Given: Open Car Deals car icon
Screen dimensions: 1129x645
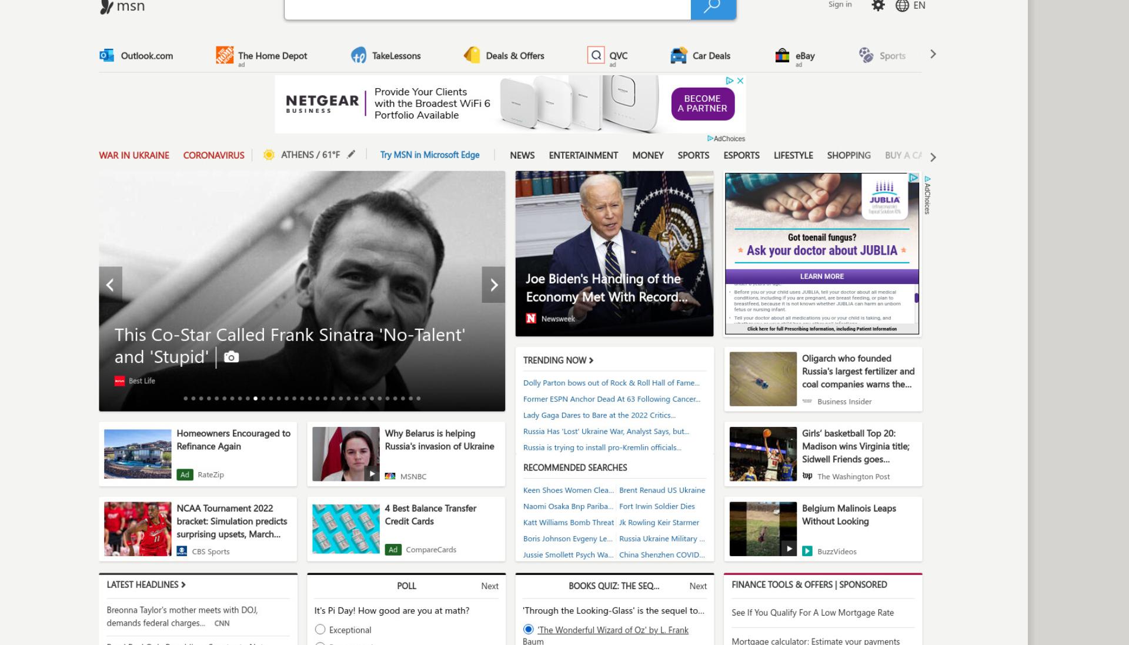Looking at the screenshot, I should [679, 55].
